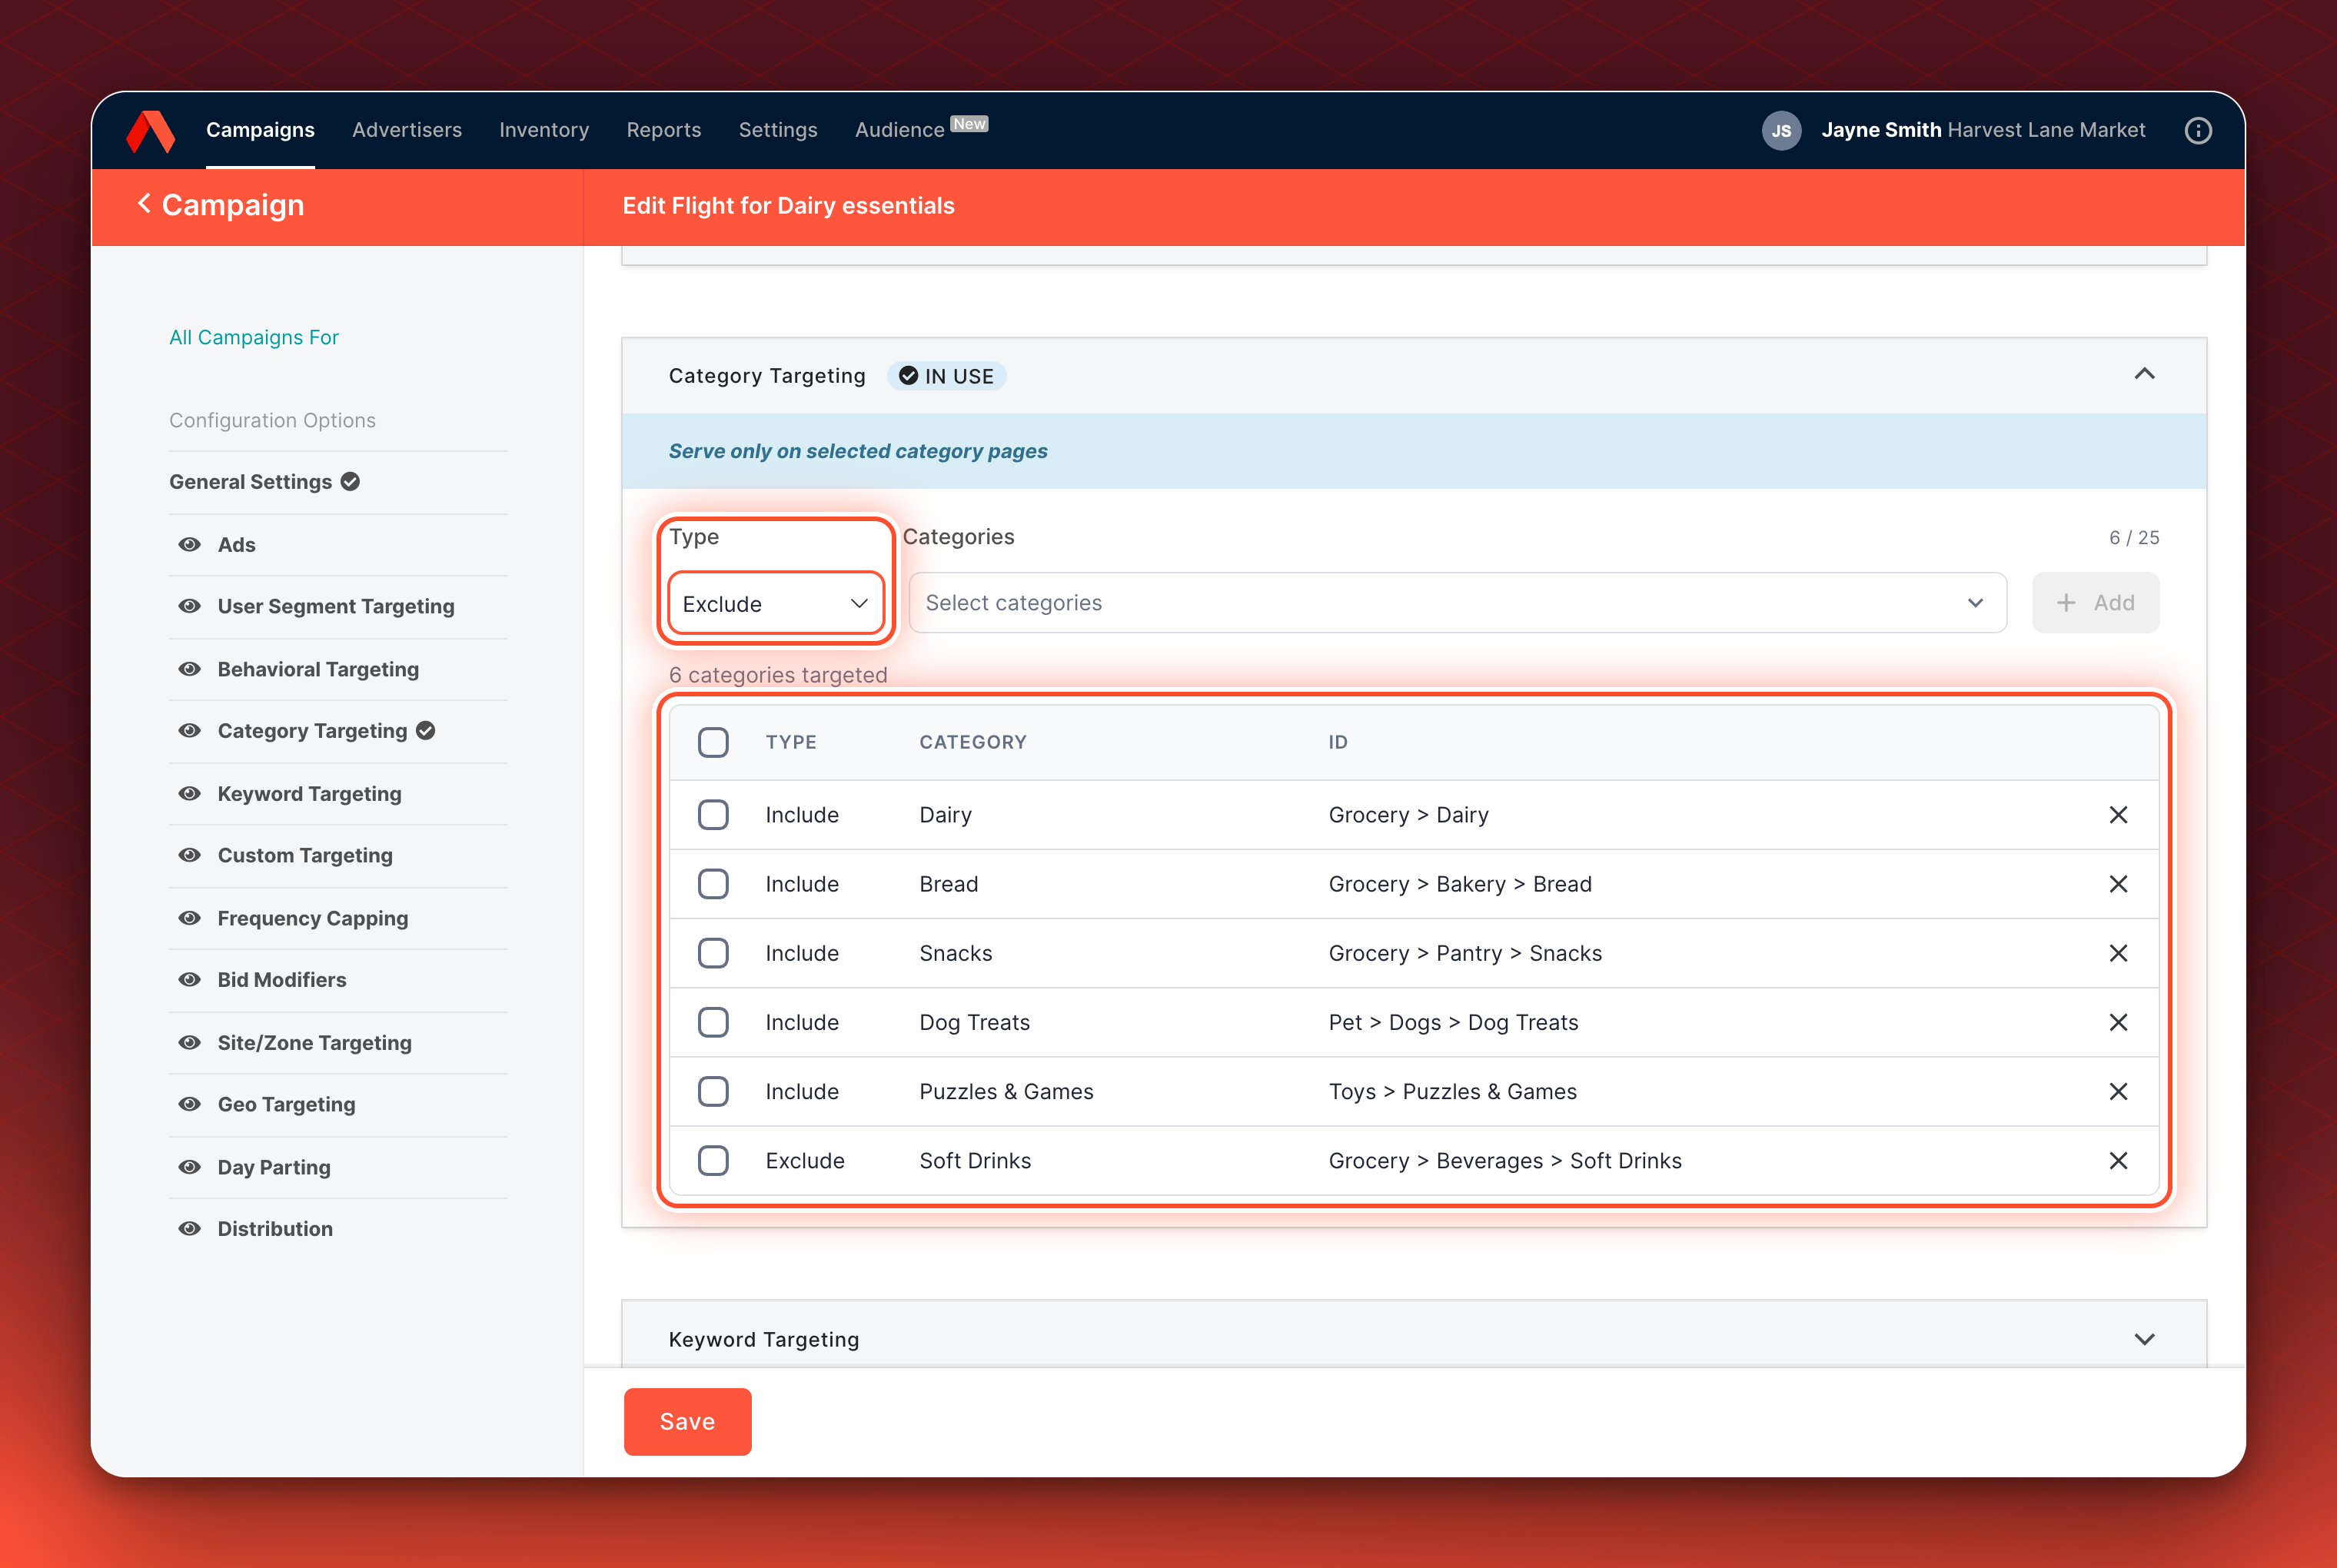This screenshot has height=1568, width=2337.
Task: Tick the checkbox for Bread row
Action: coord(713,884)
